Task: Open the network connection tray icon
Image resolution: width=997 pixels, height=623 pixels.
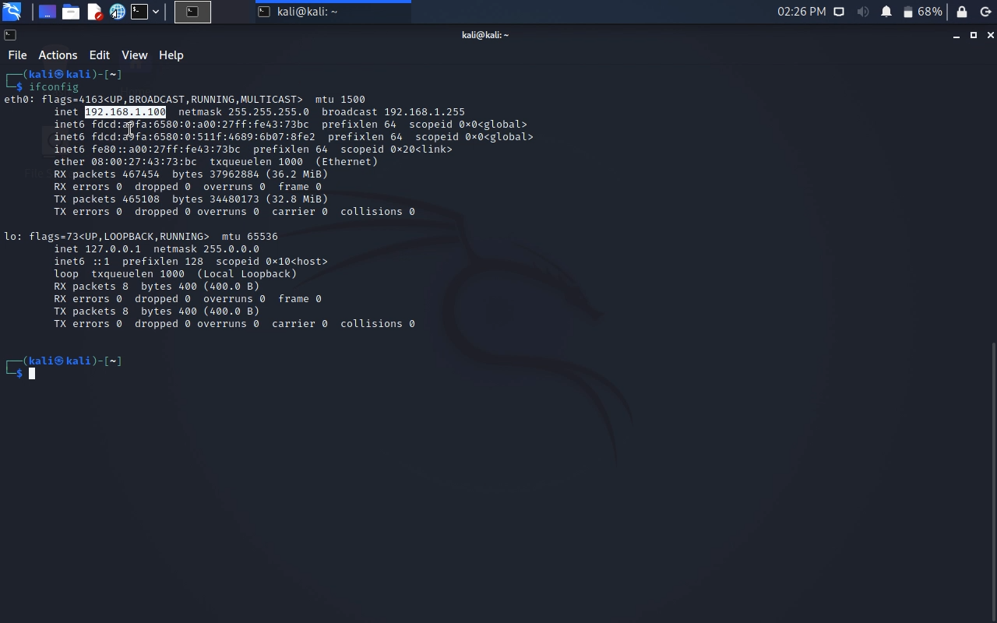Action: point(839,12)
